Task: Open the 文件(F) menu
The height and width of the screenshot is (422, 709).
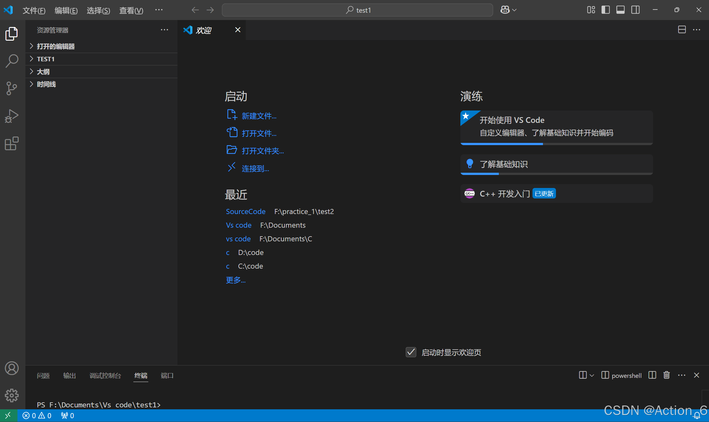Action: [34, 10]
